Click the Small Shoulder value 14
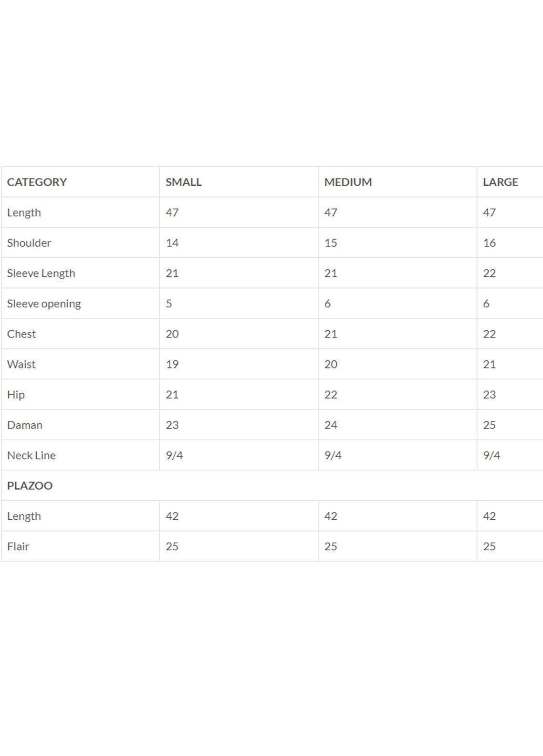Image resolution: width=543 pixels, height=756 pixels. tap(172, 243)
